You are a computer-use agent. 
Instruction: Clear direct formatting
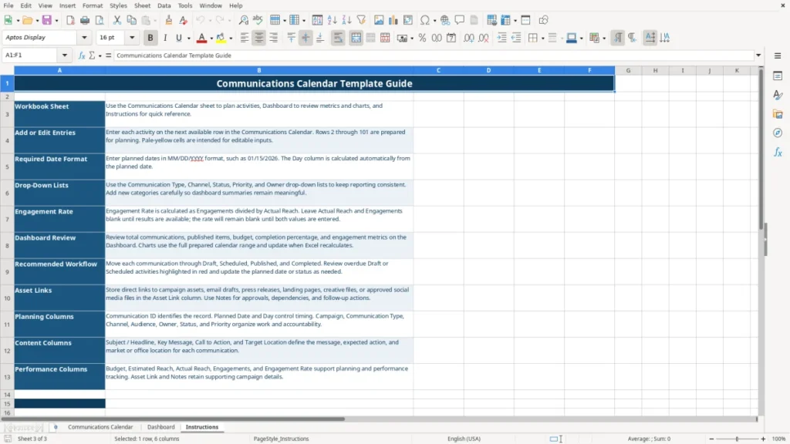pos(184,20)
